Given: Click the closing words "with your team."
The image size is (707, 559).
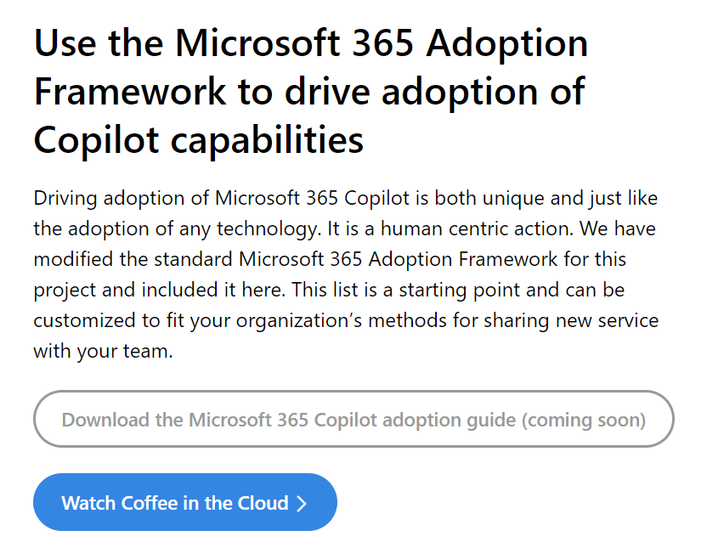Looking at the screenshot, I should 104,351.
